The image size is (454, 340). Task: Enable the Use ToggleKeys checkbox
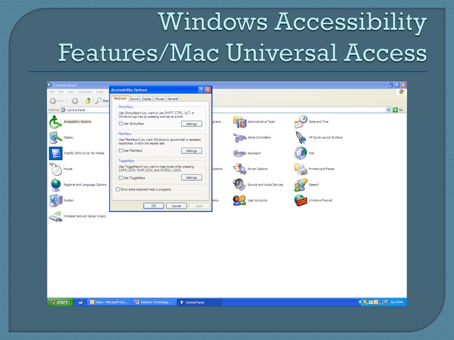[121, 178]
